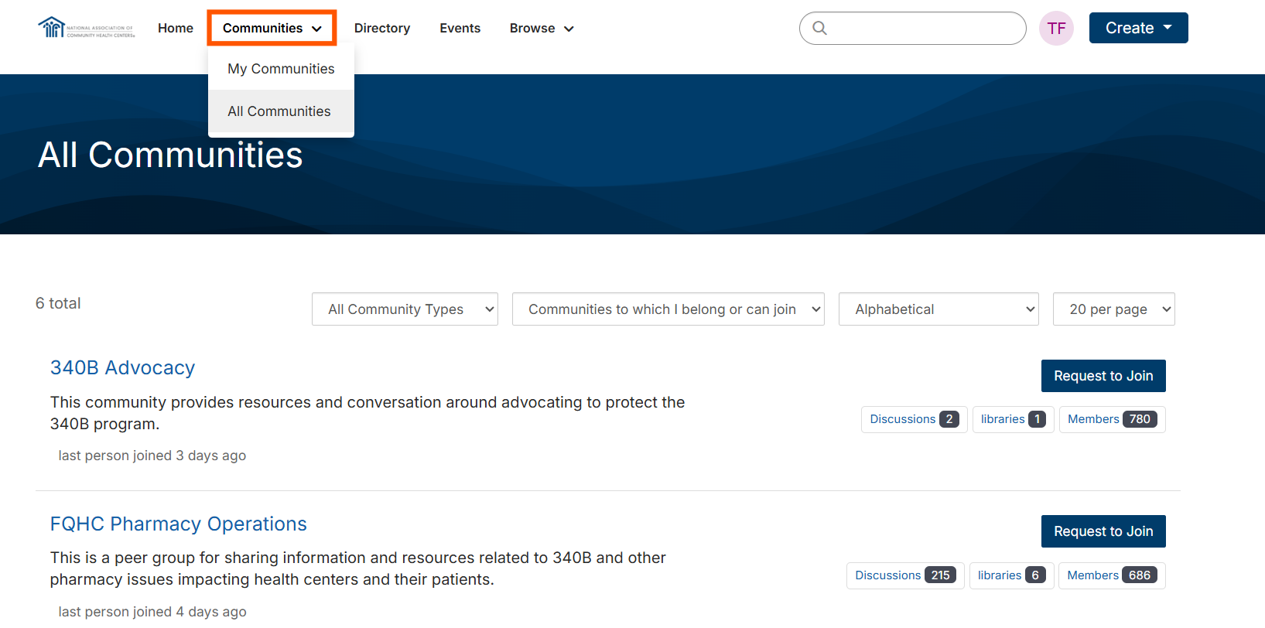
Task: Navigate to Events
Action: tap(460, 29)
